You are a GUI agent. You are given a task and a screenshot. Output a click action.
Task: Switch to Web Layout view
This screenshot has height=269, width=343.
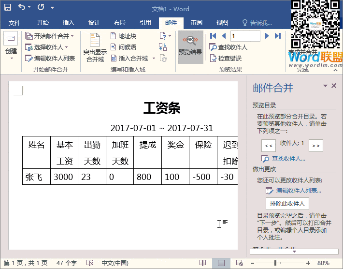(x=239, y=263)
